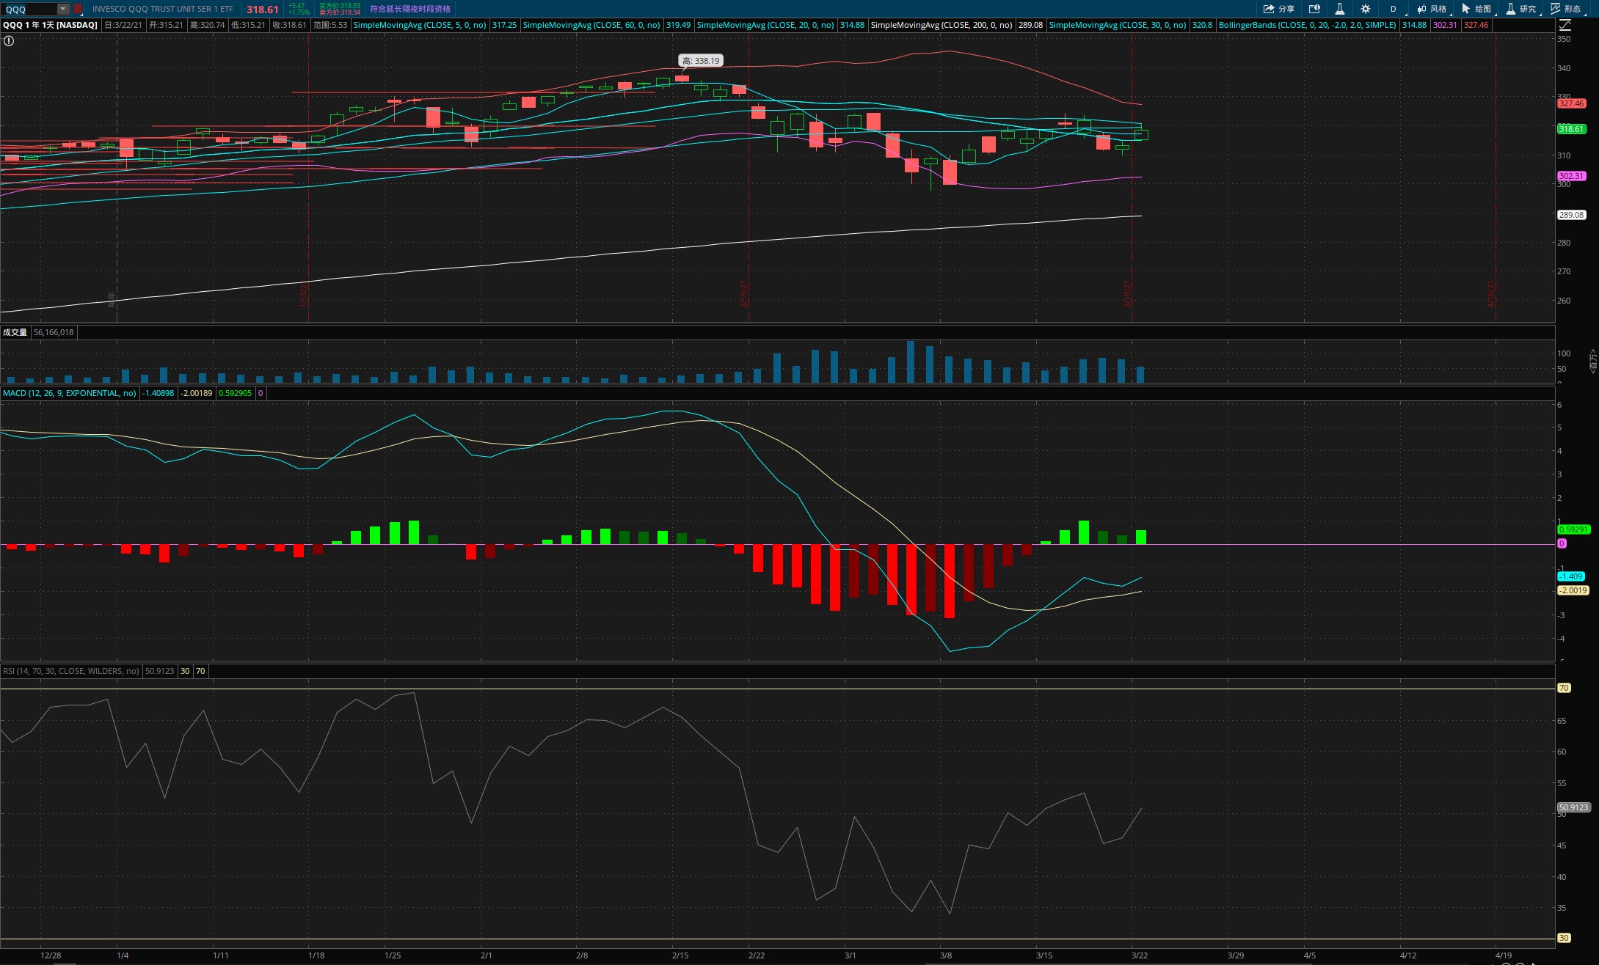Click the 符合延长隔夜时段资格 link

click(x=410, y=9)
